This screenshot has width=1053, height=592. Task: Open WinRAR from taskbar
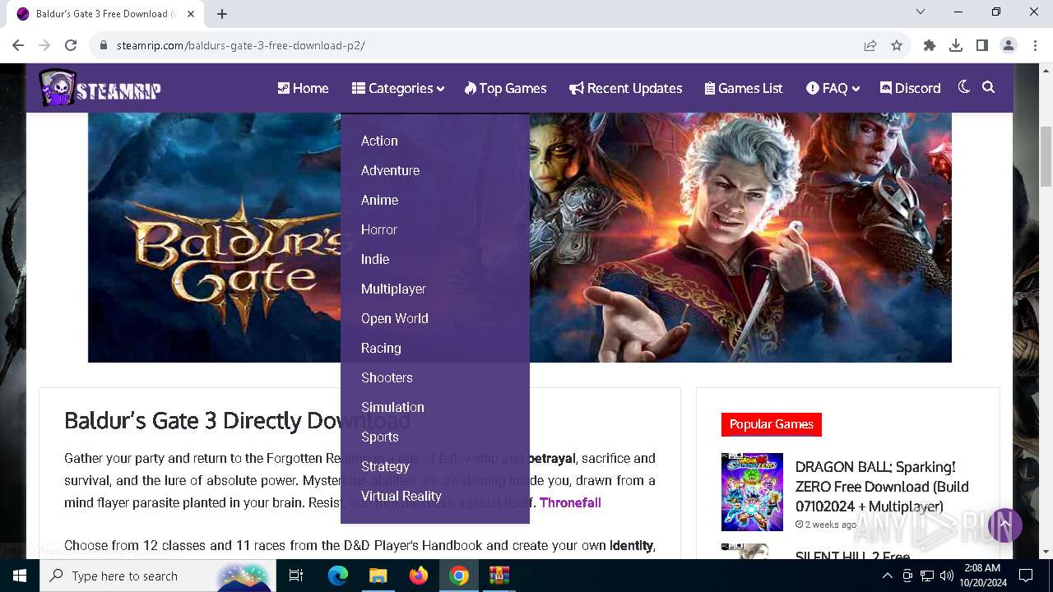click(499, 576)
